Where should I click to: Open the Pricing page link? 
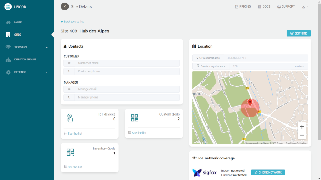(x=243, y=6)
